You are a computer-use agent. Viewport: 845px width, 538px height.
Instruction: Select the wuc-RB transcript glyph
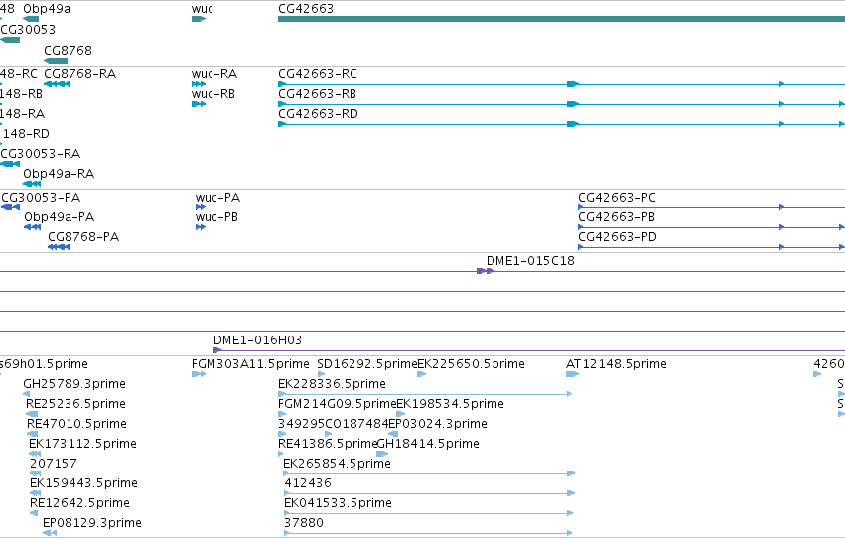pos(199,104)
